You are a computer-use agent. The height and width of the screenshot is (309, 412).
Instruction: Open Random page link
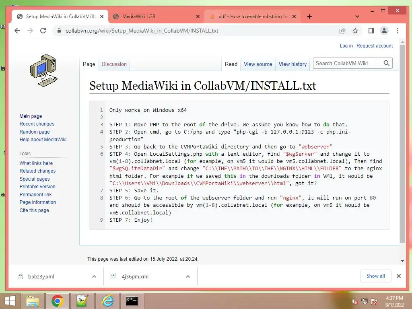tap(35, 132)
